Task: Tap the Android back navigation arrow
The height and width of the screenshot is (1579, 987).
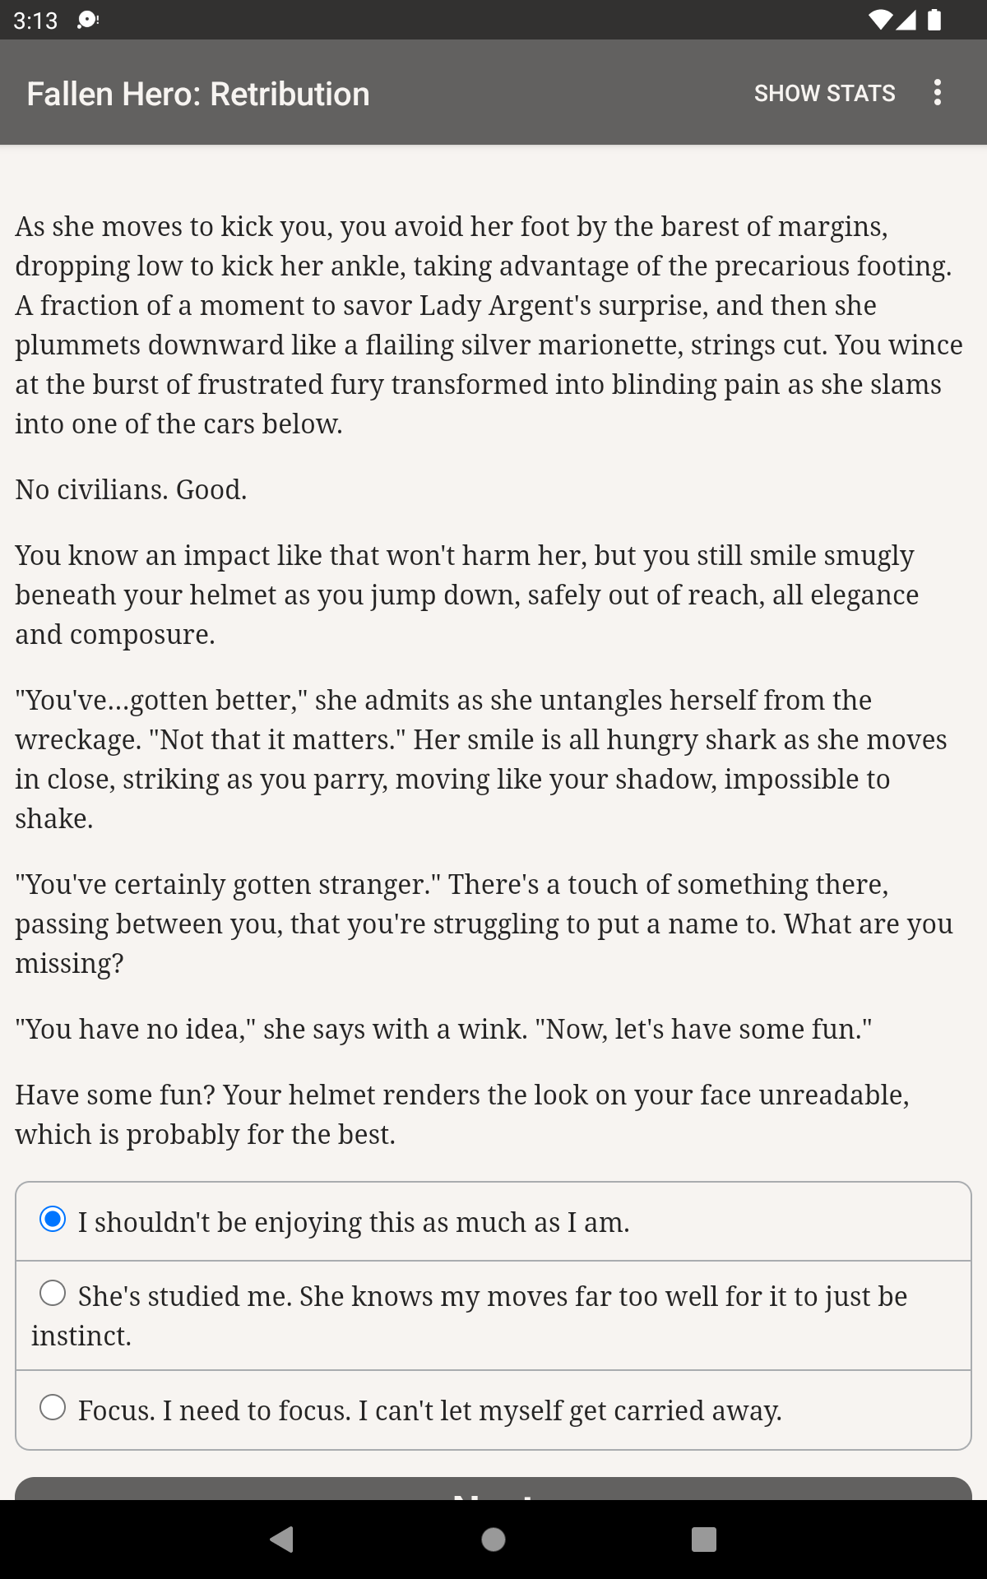Action: pos(282,1539)
